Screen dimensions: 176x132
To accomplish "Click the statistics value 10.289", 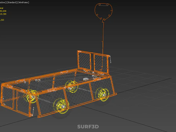I will (3, 14).
